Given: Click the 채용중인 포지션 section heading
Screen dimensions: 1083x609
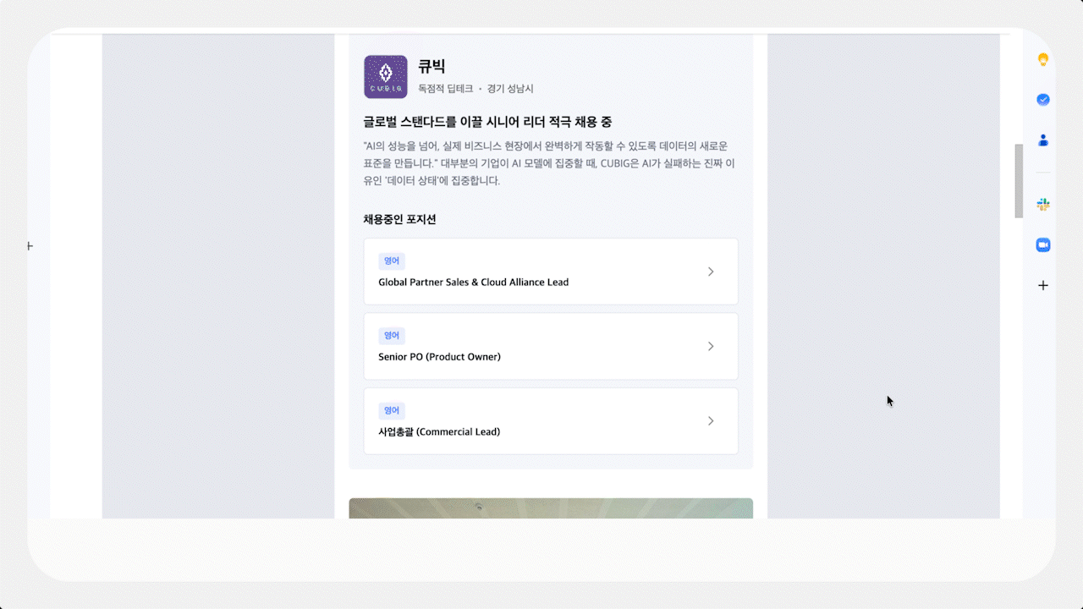Looking at the screenshot, I should pyautogui.click(x=399, y=220).
